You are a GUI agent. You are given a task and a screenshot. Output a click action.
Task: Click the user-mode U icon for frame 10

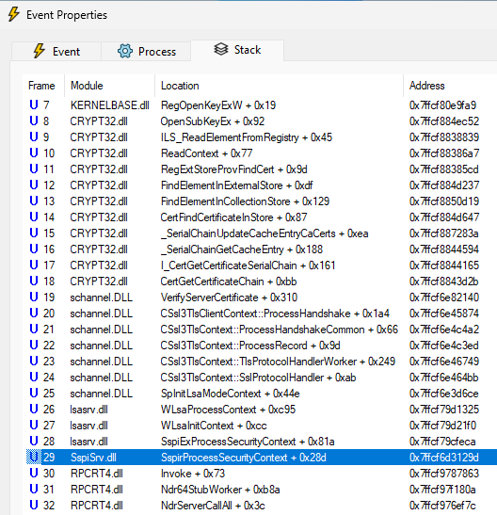34,153
